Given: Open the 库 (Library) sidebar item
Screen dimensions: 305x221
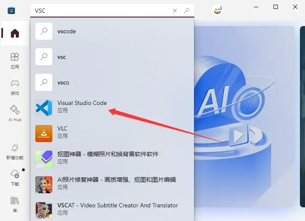Looking at the screenshot, I should click(15, 204).
